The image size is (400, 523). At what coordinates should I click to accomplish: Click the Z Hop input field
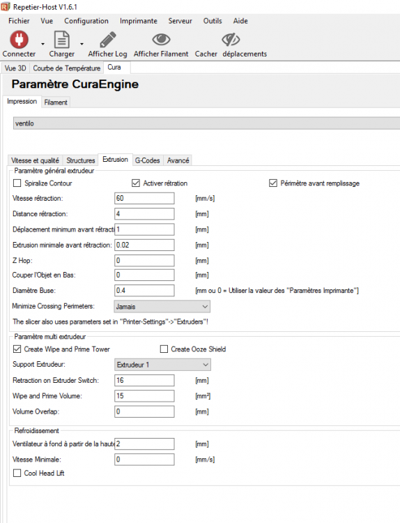point(144,261)
